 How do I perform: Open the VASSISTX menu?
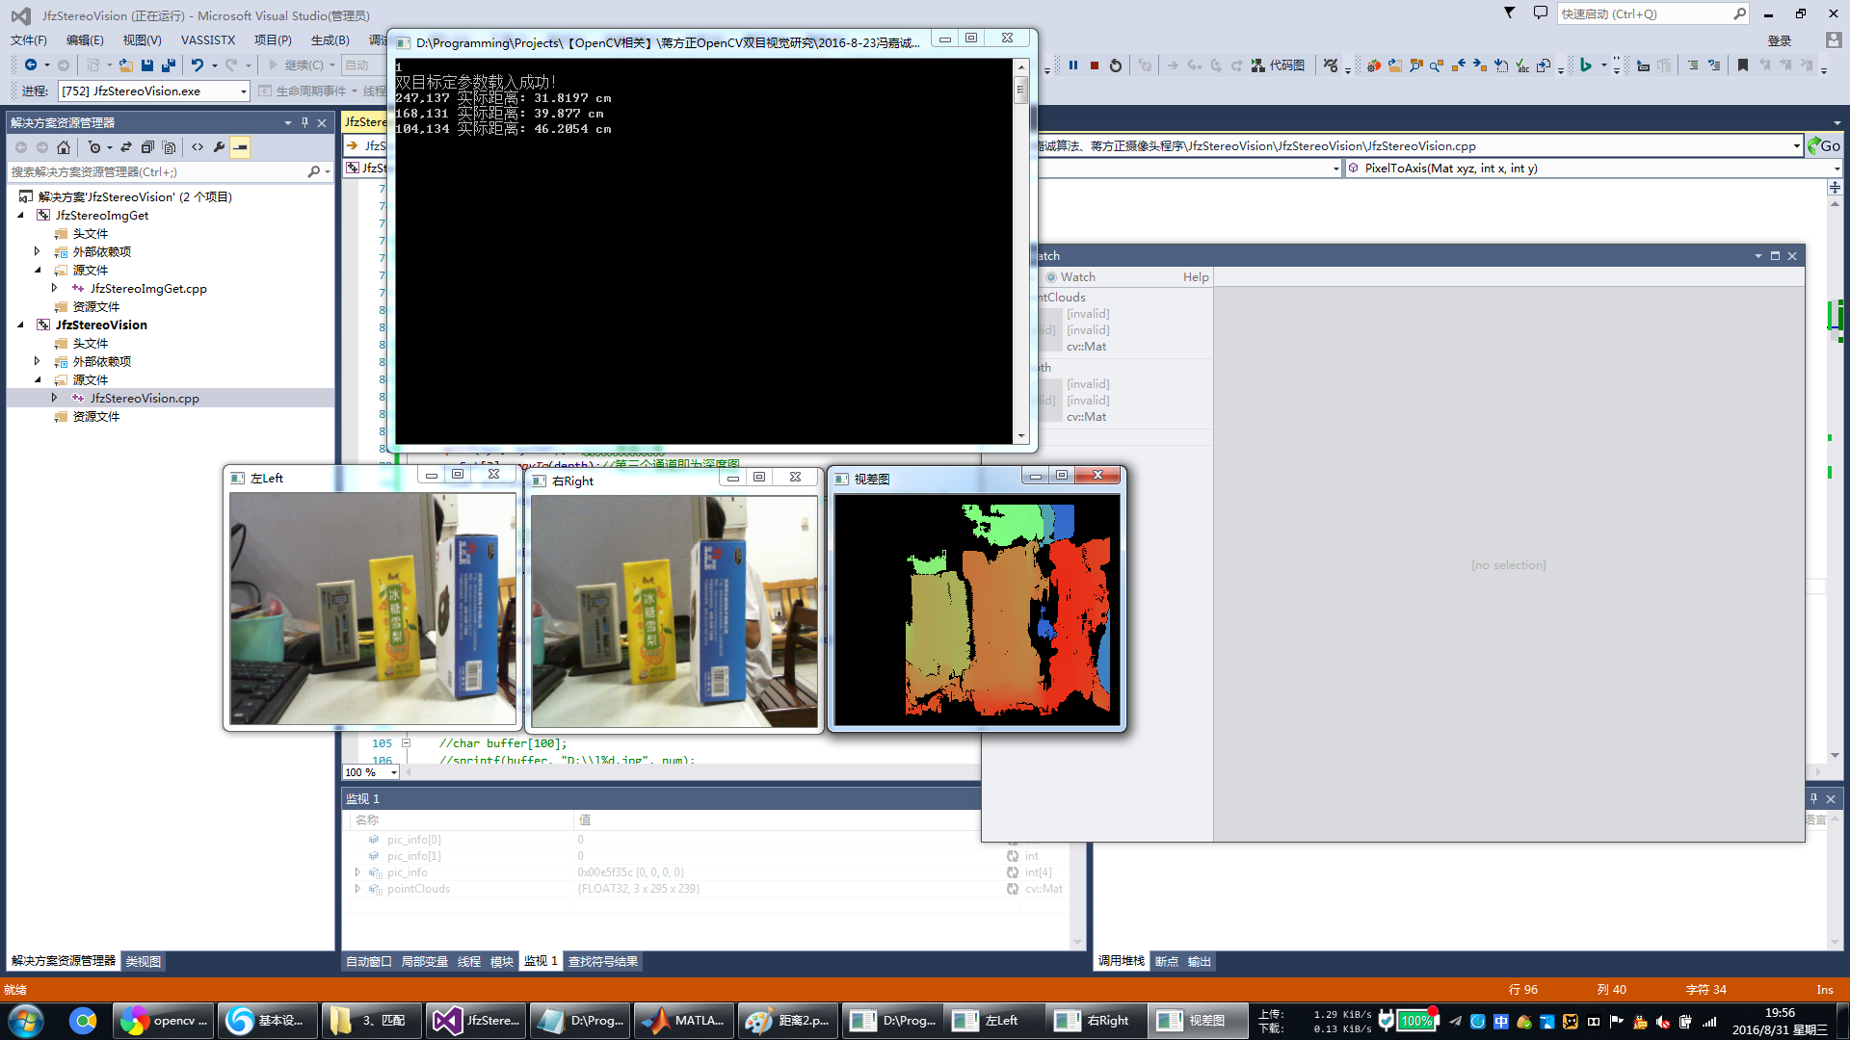[207, 40]
